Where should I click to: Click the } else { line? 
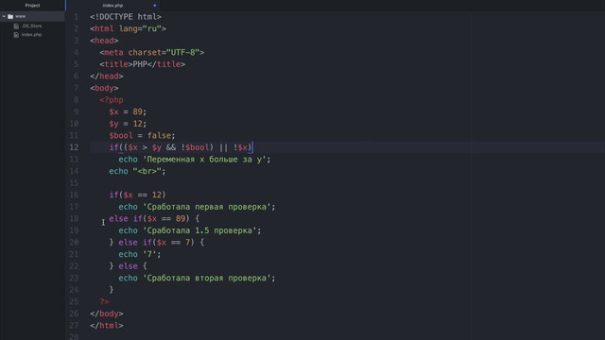[129, 266]
